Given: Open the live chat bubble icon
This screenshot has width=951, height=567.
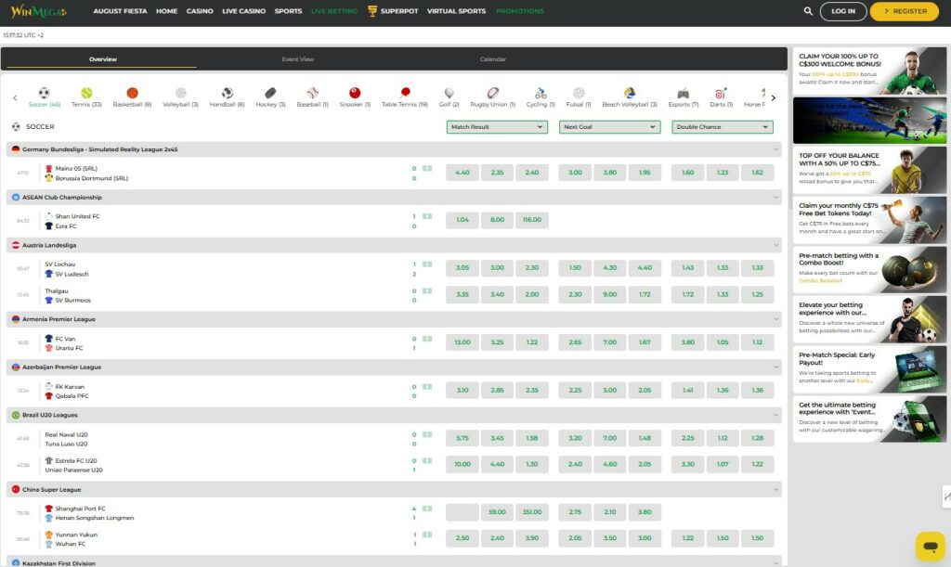Looking at the screenshot, I should point(931,547).
